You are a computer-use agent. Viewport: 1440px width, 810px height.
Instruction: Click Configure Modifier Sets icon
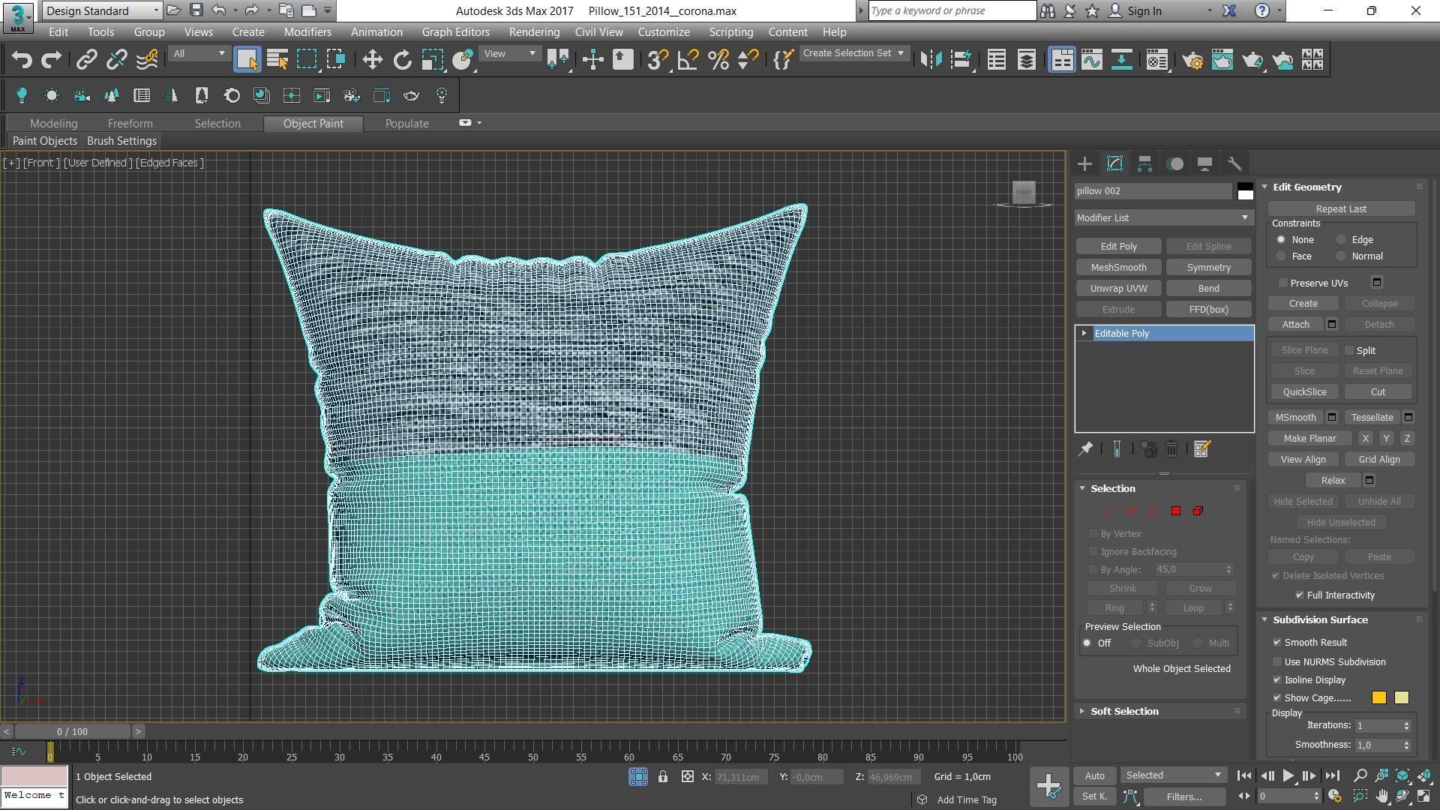click(x=1202, y=449)
